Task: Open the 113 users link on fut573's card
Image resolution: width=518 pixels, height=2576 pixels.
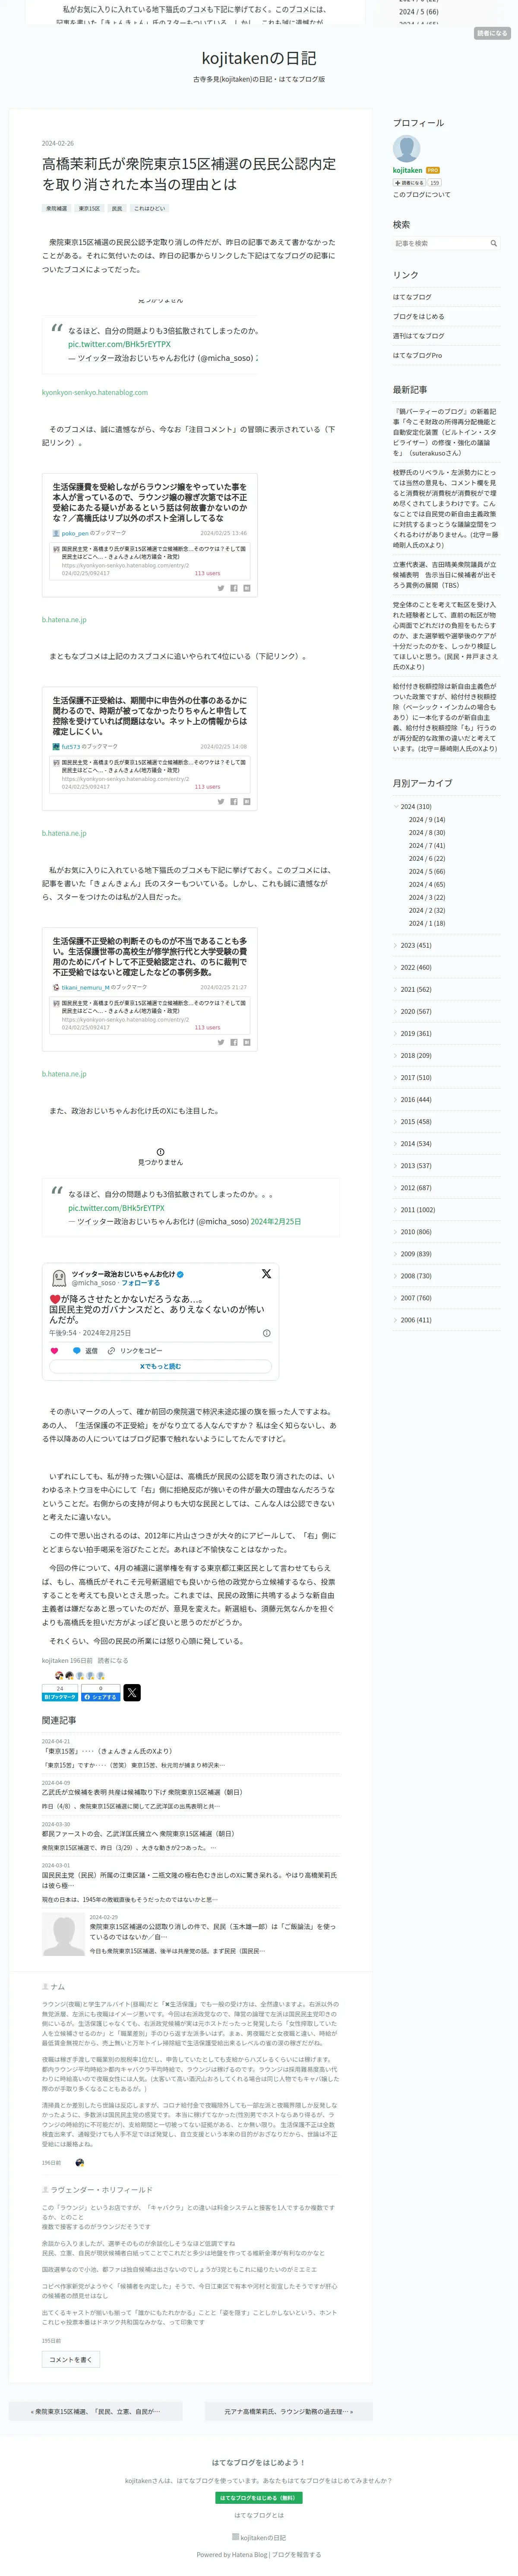Action: tap(208, 786)
